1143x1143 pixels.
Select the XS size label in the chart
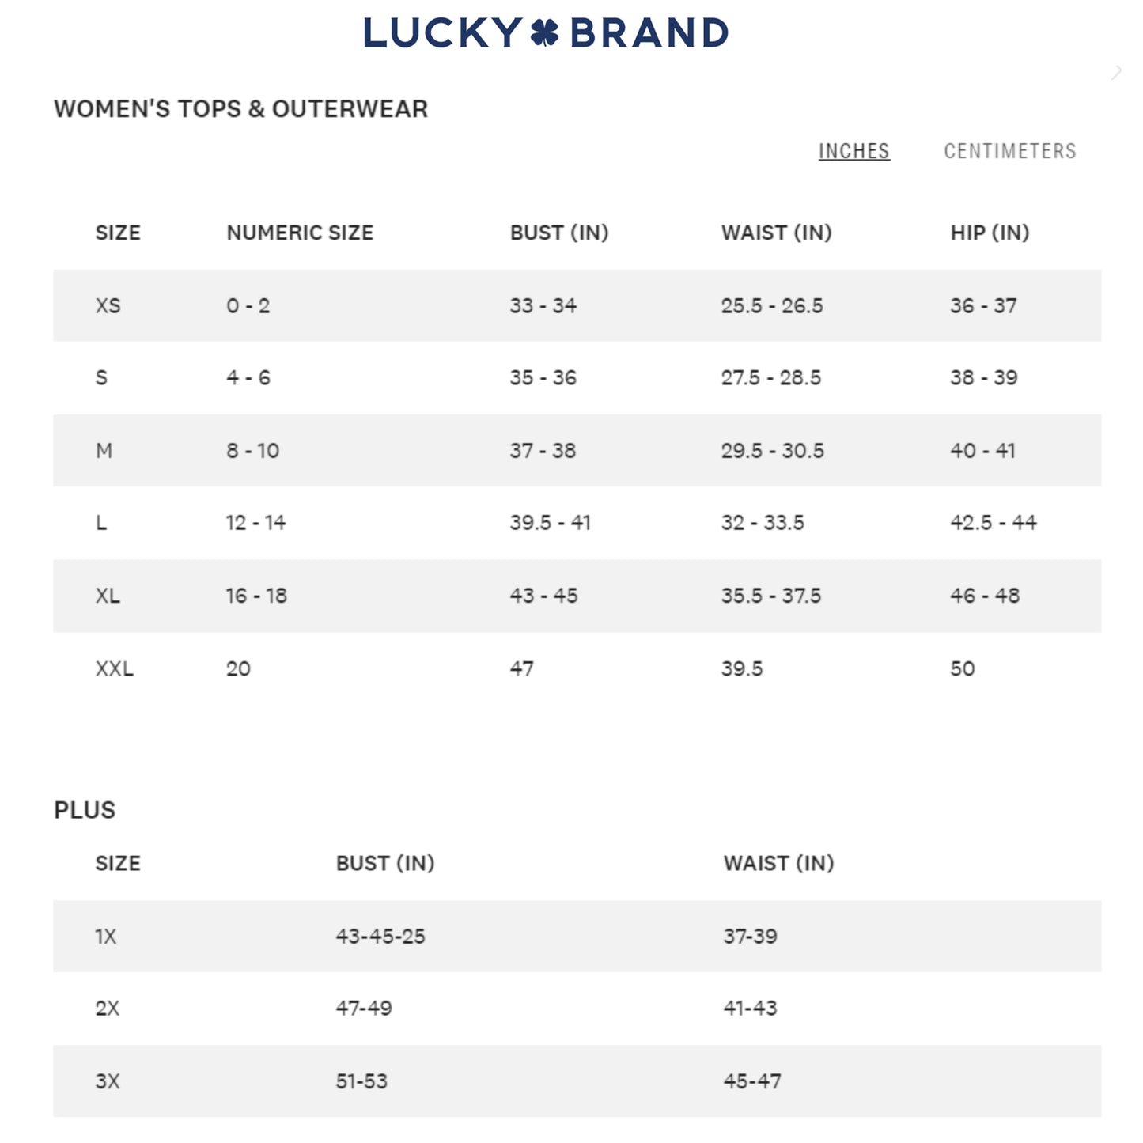(x=107, y=305)
